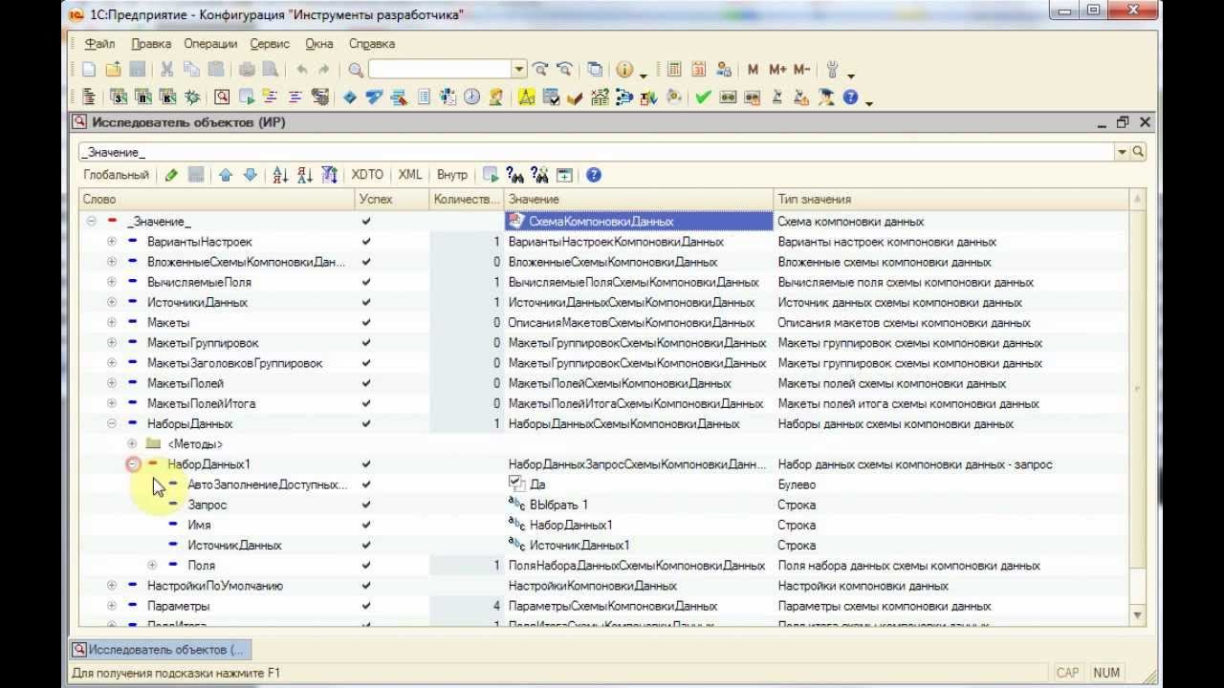1224x688 pixels.
Task: Open the calculator icon
Action: [675, 70]
